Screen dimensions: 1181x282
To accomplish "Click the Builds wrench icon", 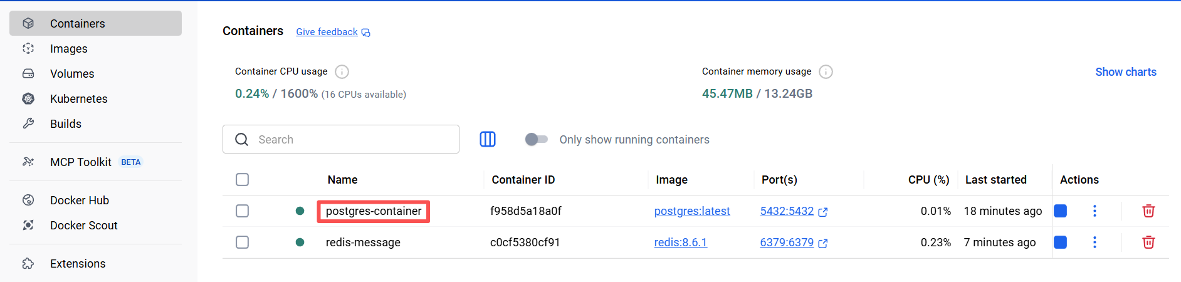I will pos(28,123).
